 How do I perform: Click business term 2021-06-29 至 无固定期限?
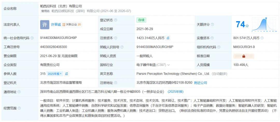click(x=59, y=56)
